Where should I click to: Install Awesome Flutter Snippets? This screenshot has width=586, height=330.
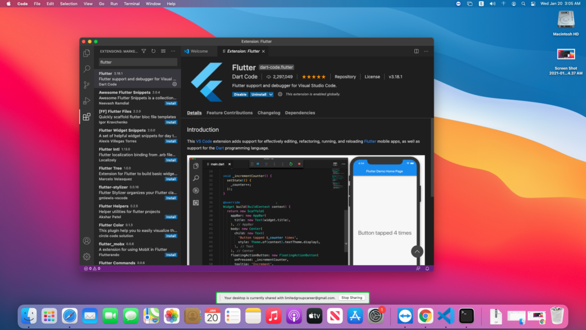click(171, 103)
